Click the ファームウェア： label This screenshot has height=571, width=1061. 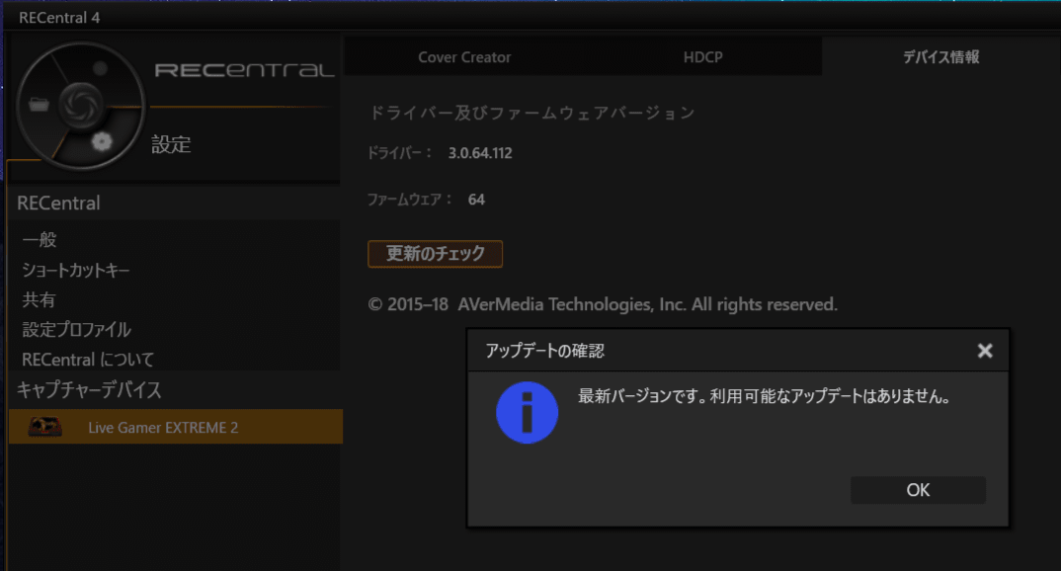point(409,200)
